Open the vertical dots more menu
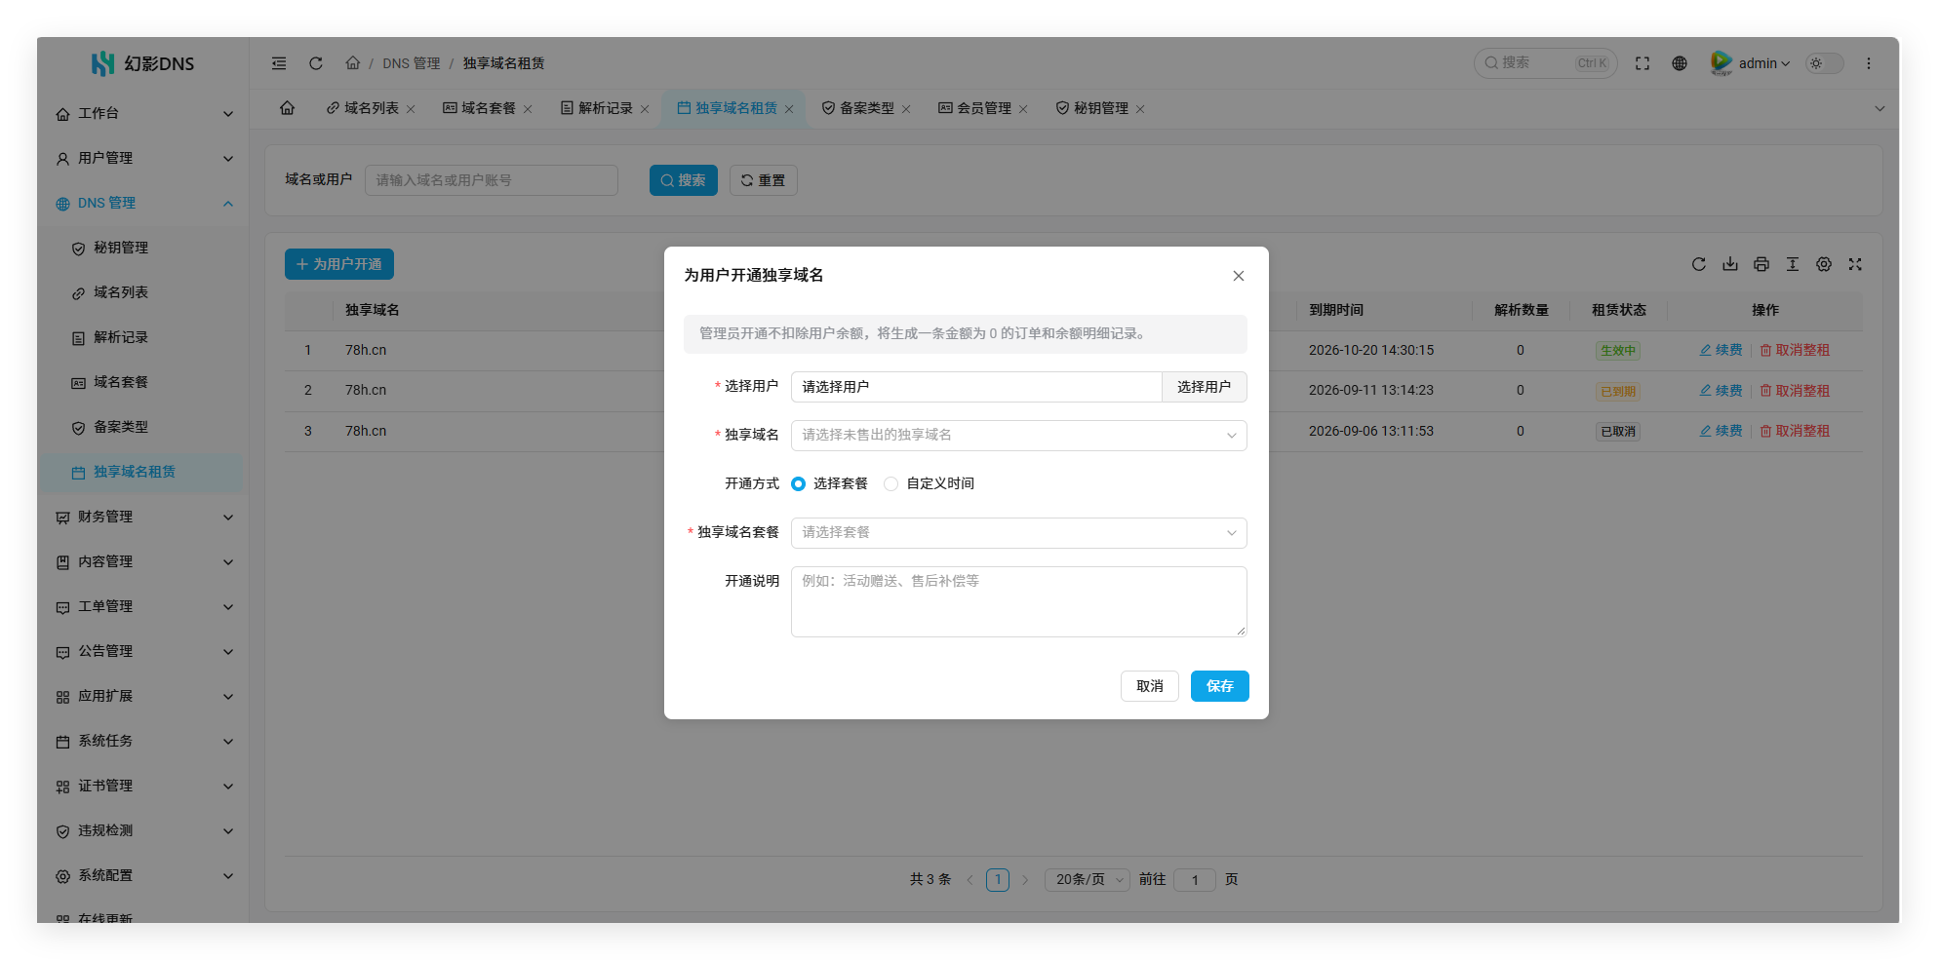Screen dimensions: 1939x960 [x=1869, y=63]
